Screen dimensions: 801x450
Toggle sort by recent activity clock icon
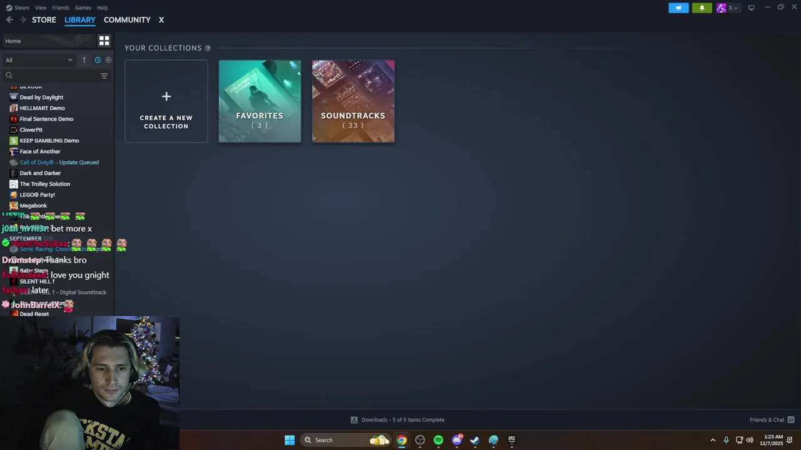click(x=98, y=60)
